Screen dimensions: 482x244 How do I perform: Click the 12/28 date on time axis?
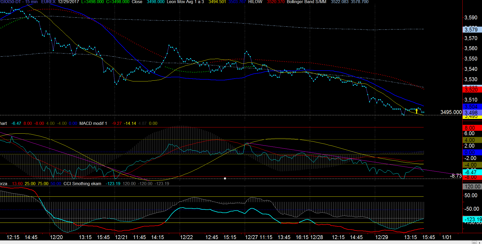click(317, 237)
